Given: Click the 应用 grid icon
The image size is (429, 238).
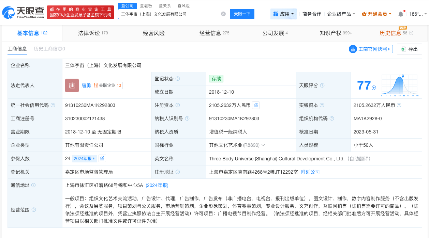Looking at the screenshot, I should click(x=276, y=14).
